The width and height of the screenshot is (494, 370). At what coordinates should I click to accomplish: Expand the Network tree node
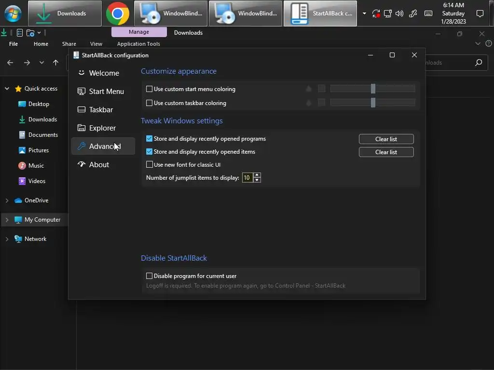(7, 239)
